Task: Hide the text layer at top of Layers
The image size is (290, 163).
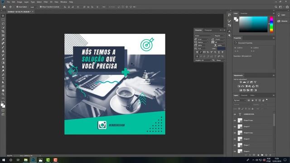Action: click(x=235, y=115)
